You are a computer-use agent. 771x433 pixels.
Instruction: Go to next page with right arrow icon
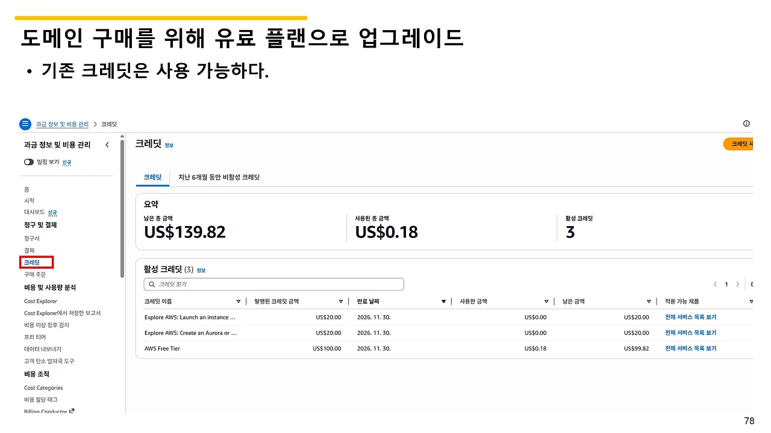pyautogui.click(x=737, y=284)
